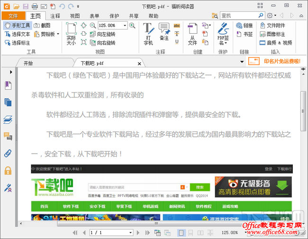Expand the left navigation panel

click(x=11, y=72)
